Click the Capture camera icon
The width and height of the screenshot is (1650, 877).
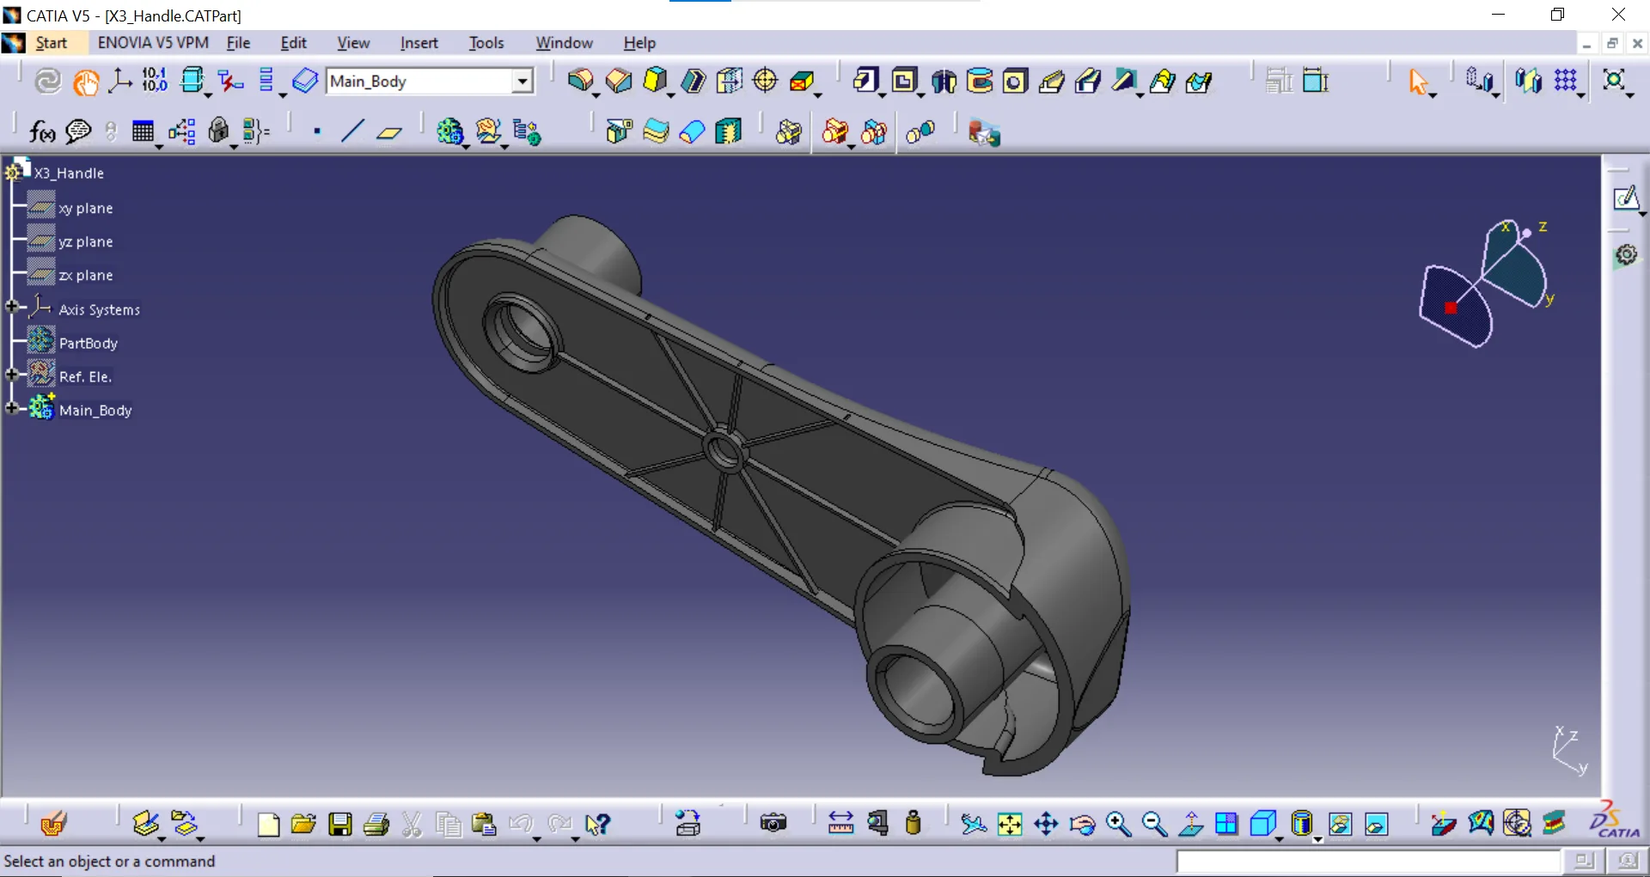773,824
